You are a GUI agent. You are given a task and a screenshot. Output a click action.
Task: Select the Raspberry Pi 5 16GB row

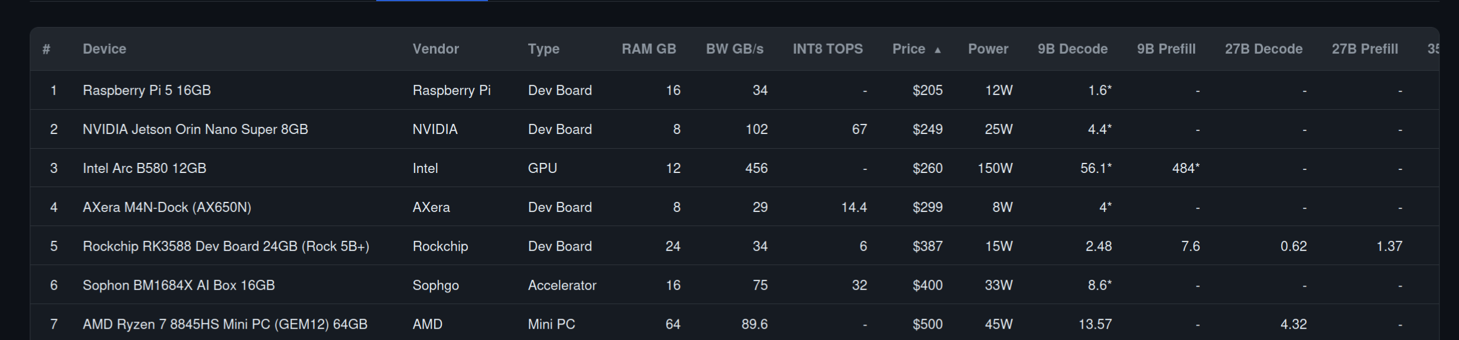[146, 90]
